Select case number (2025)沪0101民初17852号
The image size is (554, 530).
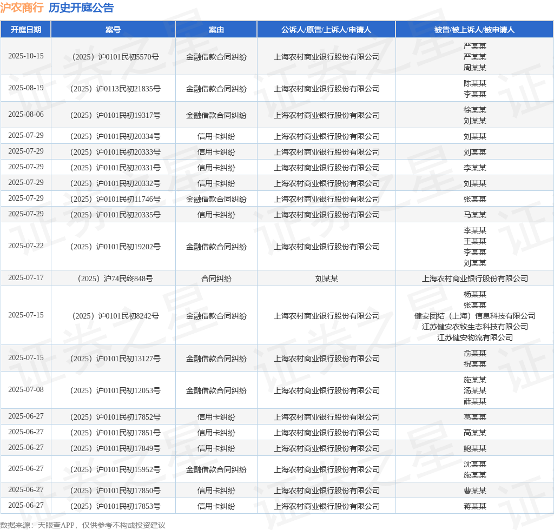[x=116, y=417]
